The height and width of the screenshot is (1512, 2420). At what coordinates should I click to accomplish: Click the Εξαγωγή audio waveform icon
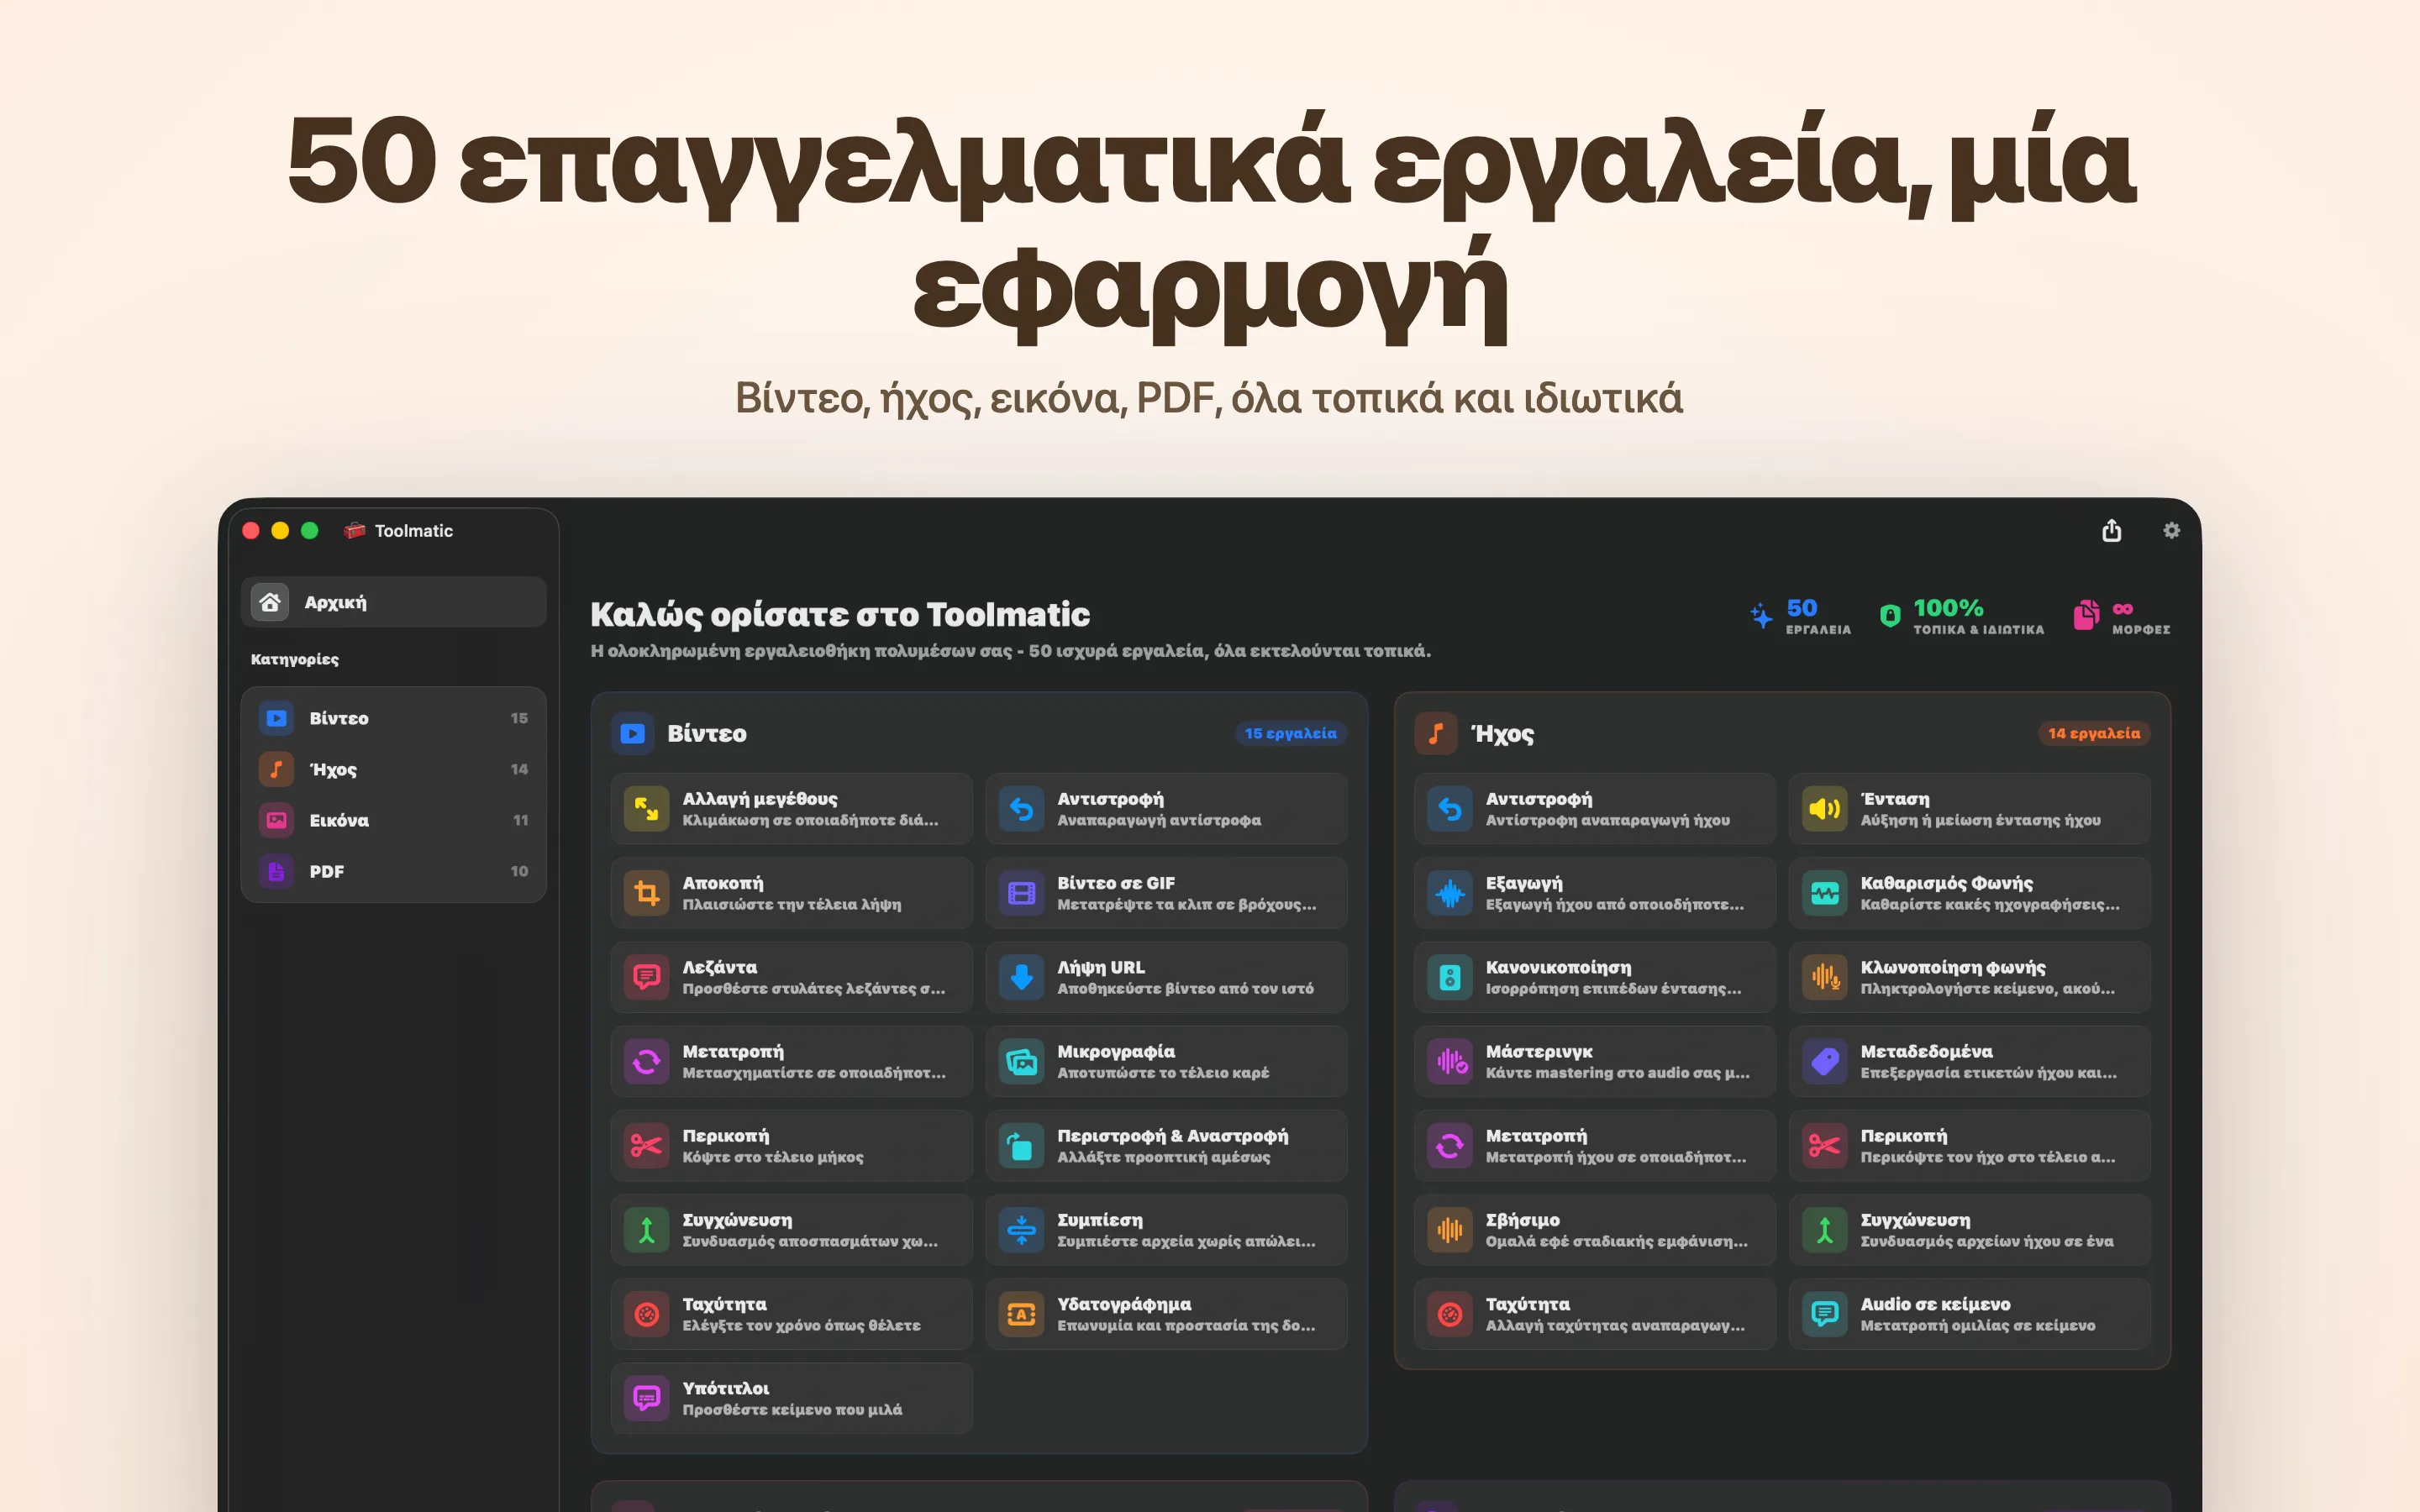[1450, 893]
